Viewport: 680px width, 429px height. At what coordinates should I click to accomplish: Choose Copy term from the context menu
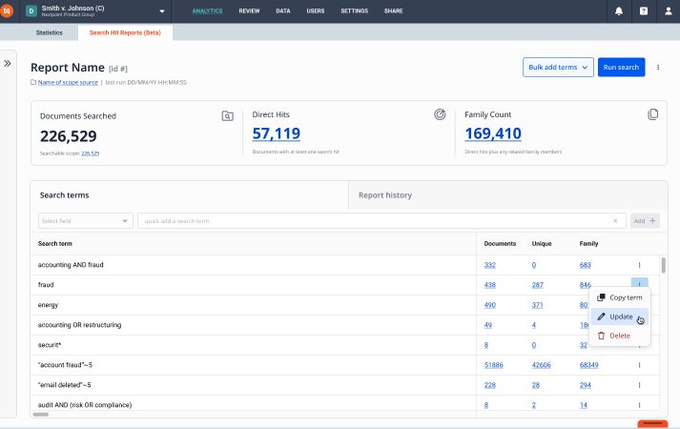pos(620,297)
